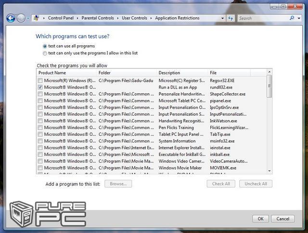Viewport: 308px width, 233px height.
Task: Click the search magnifier icon
Action: (x=292, y=18)
